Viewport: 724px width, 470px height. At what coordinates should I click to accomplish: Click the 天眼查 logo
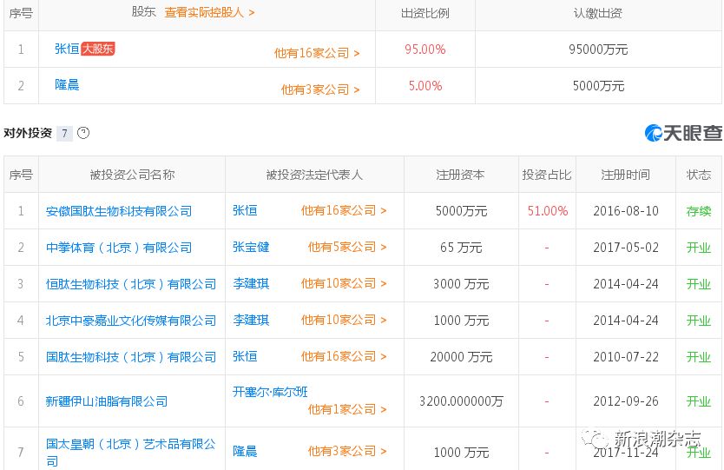point(683,133)
